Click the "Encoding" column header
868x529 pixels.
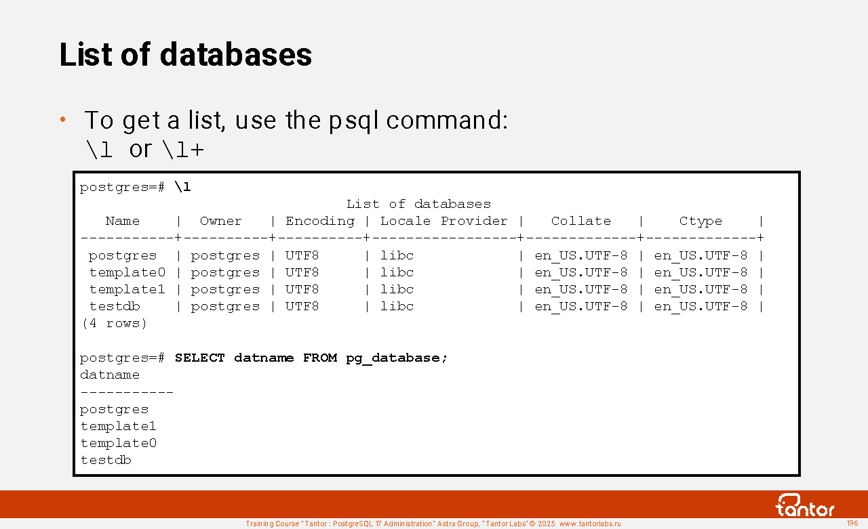point(319,221)
